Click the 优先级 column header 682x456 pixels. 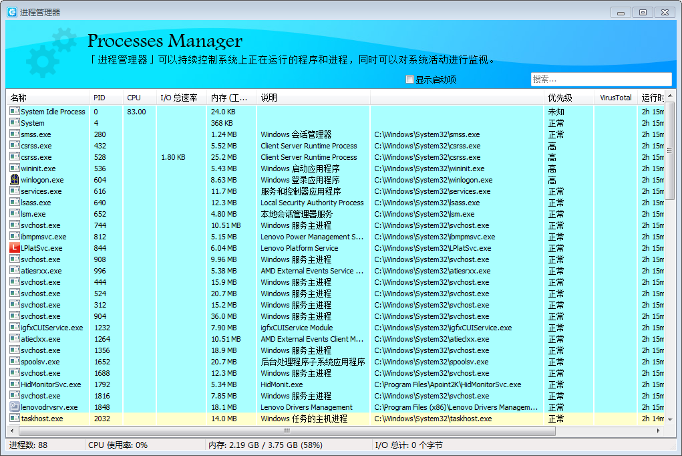click(x=568, y=98)
